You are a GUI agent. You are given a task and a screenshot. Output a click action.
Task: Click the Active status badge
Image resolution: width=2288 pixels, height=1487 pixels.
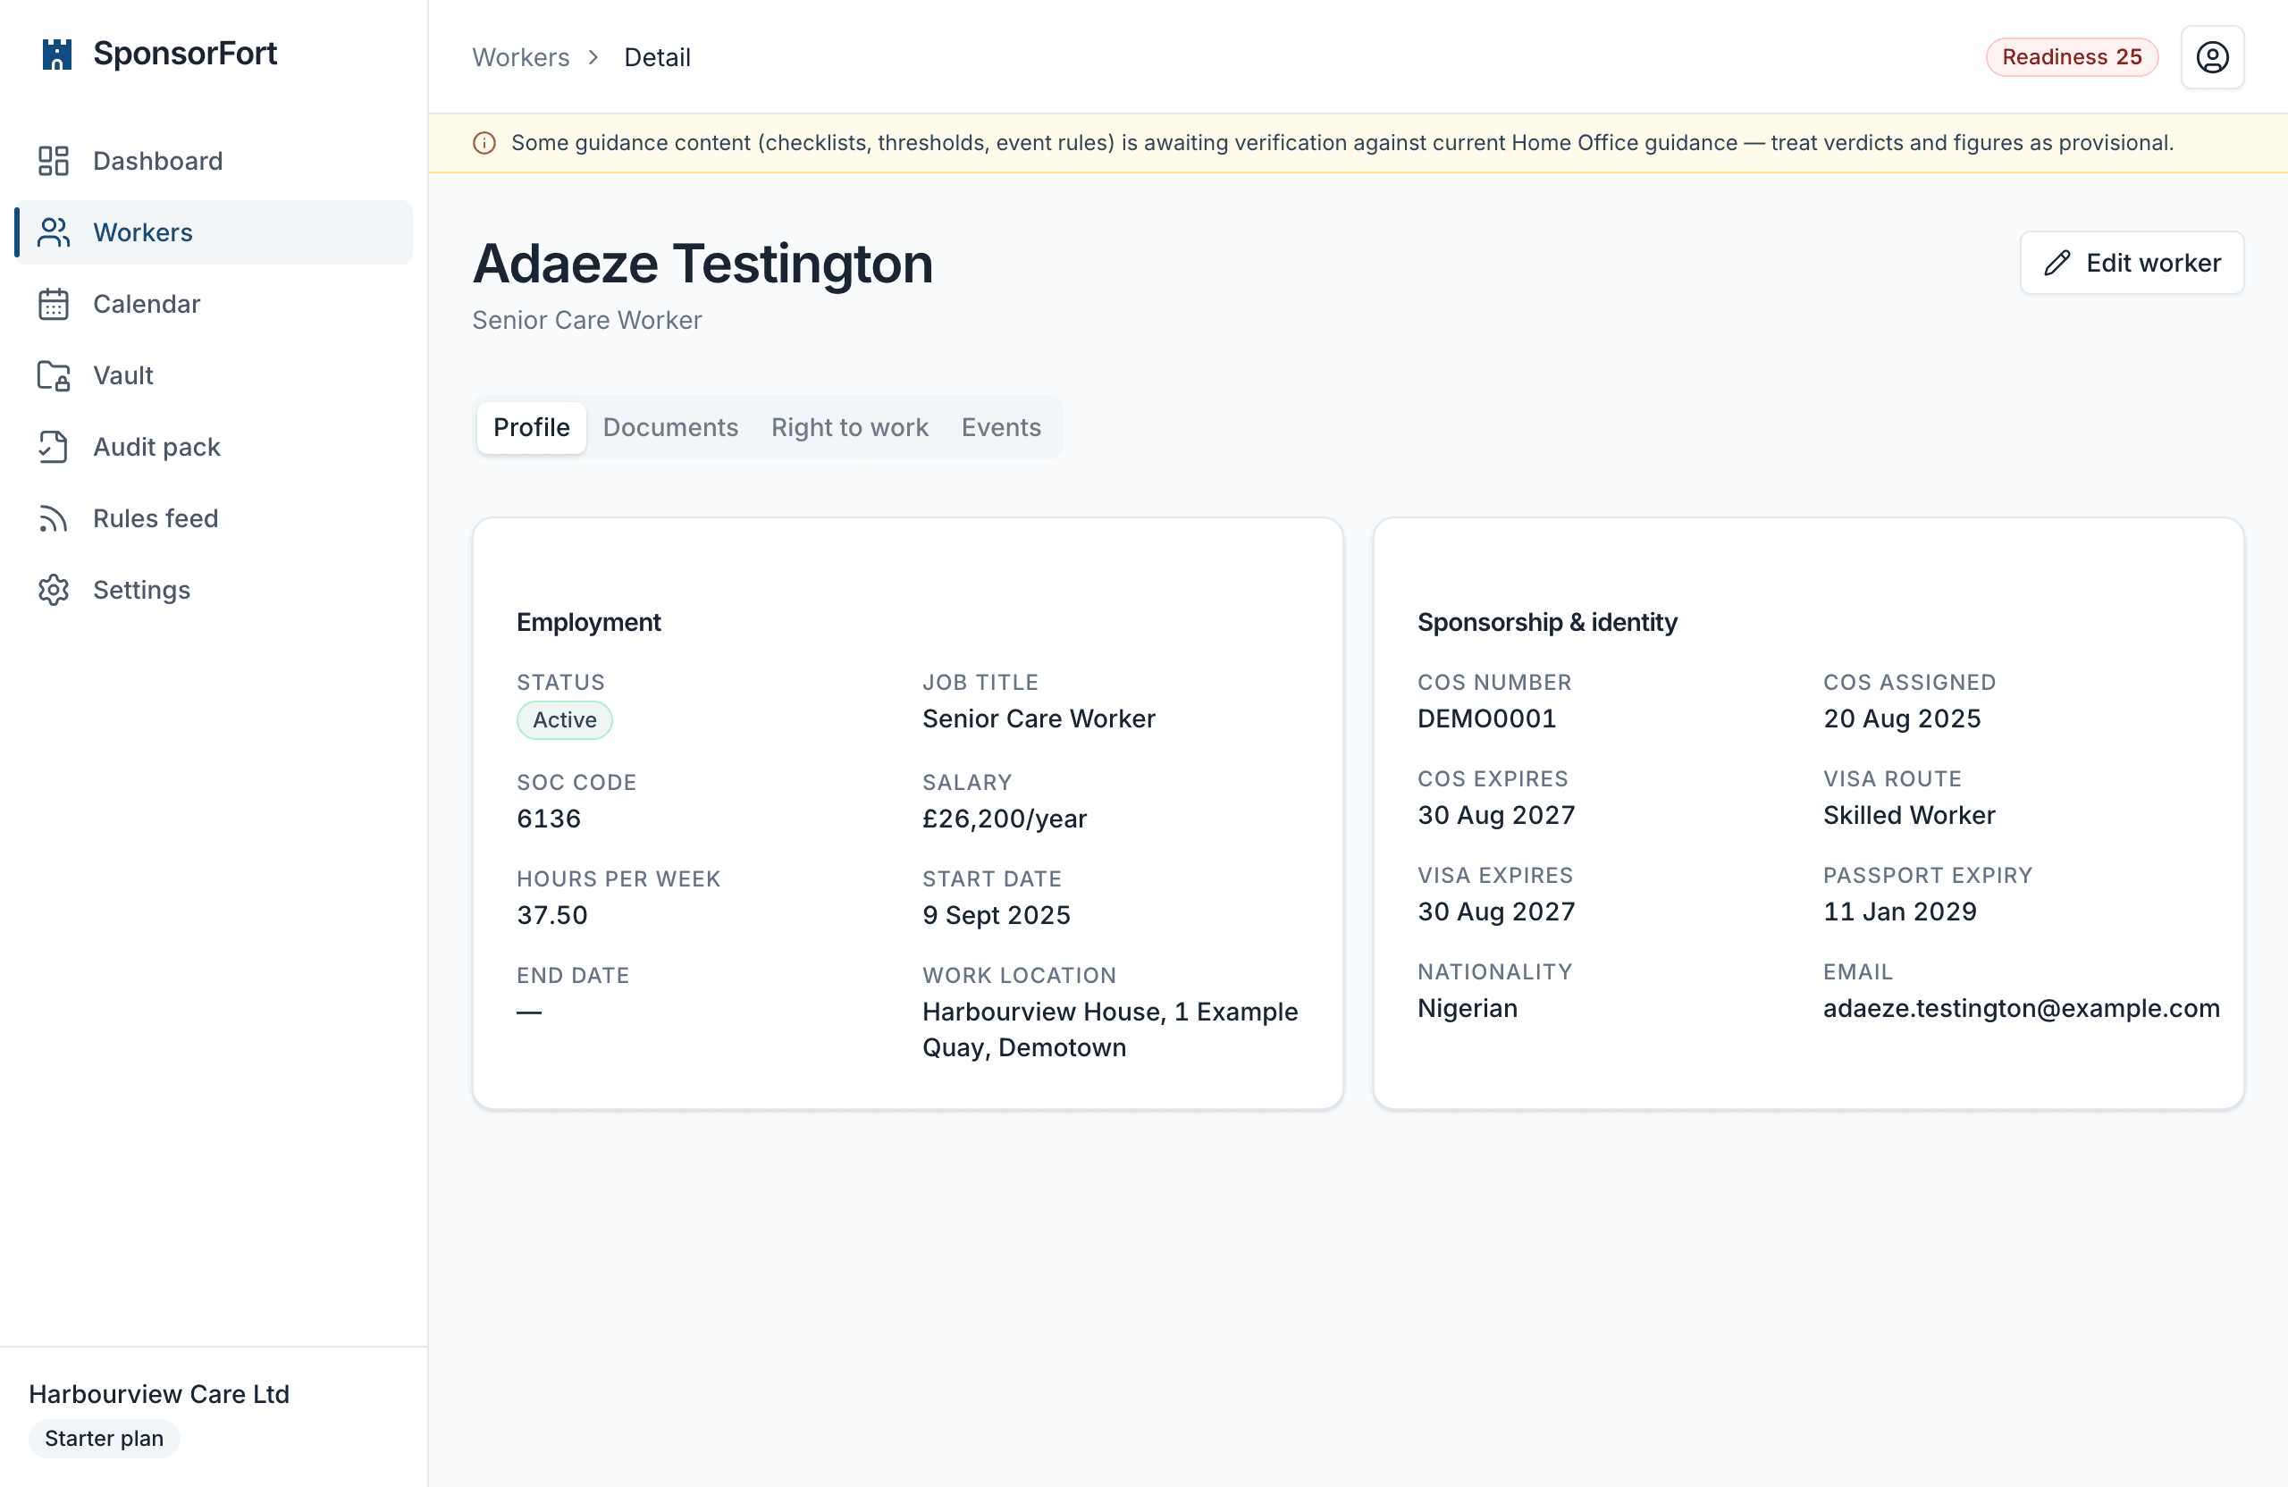(x=564, y=719)
